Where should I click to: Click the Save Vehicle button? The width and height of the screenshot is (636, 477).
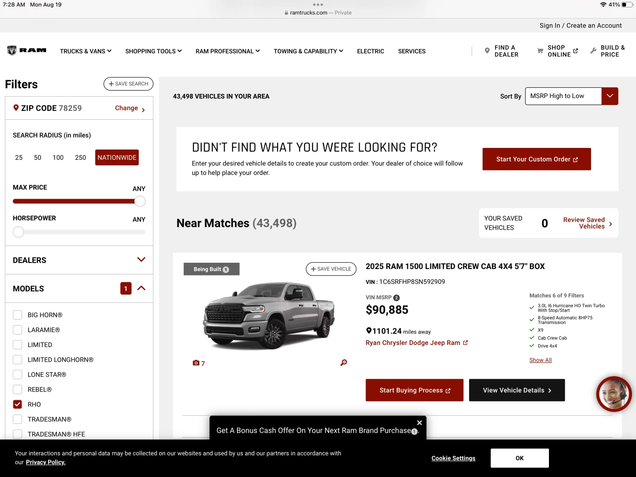331,269
